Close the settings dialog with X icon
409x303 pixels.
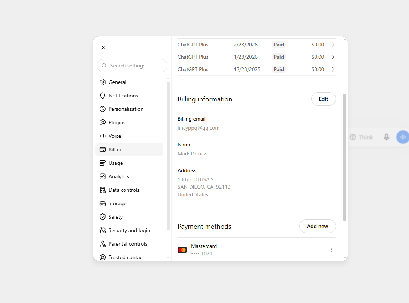click(x=103, y=48)
